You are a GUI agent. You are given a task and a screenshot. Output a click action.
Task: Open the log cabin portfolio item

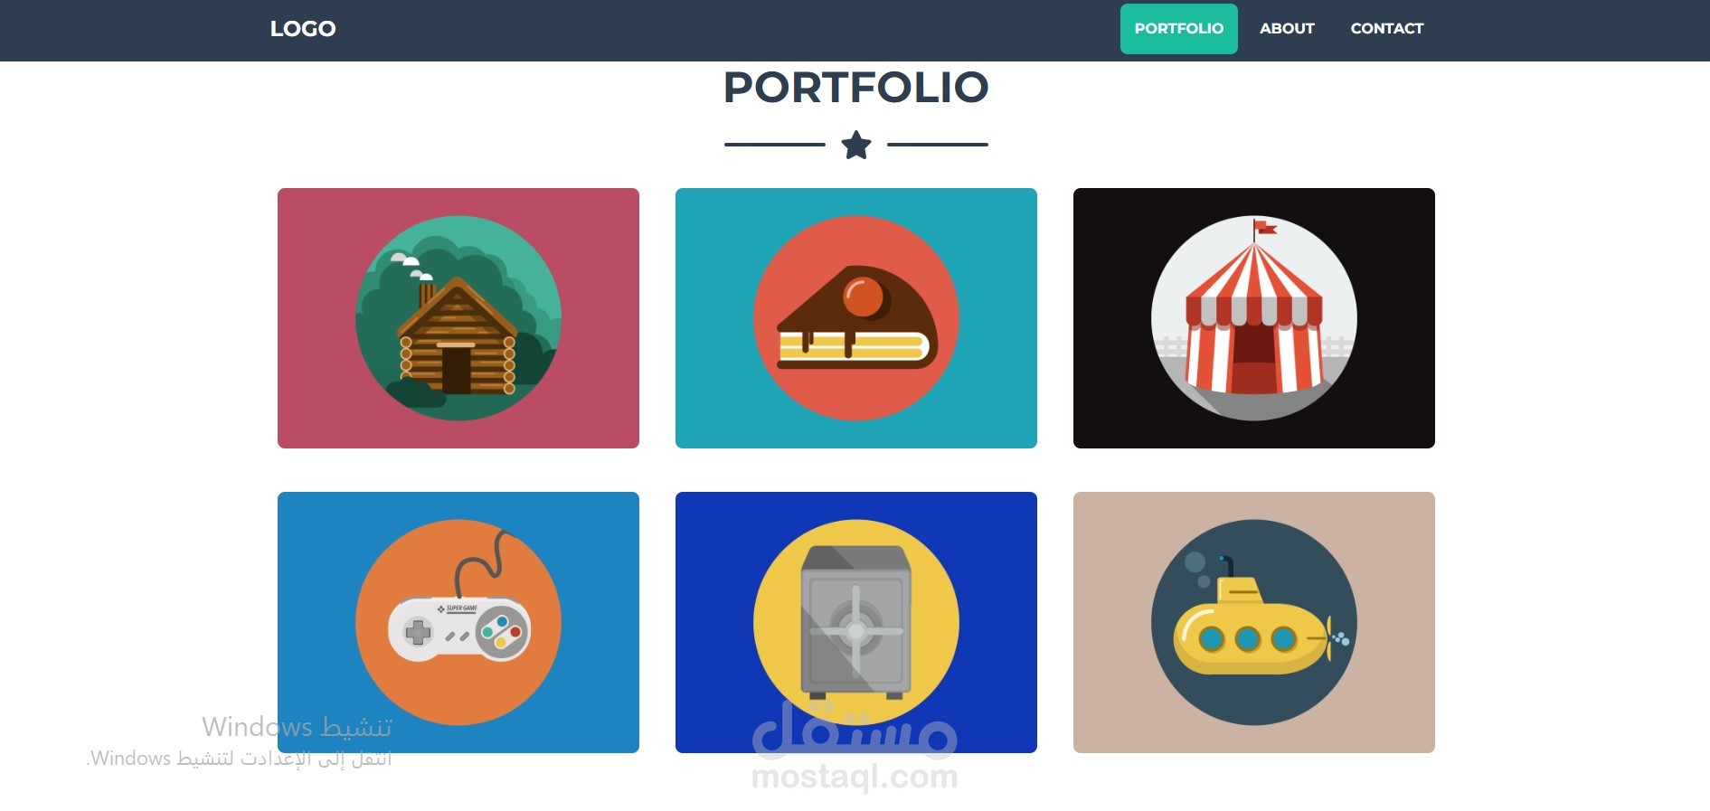coord(458,318)
